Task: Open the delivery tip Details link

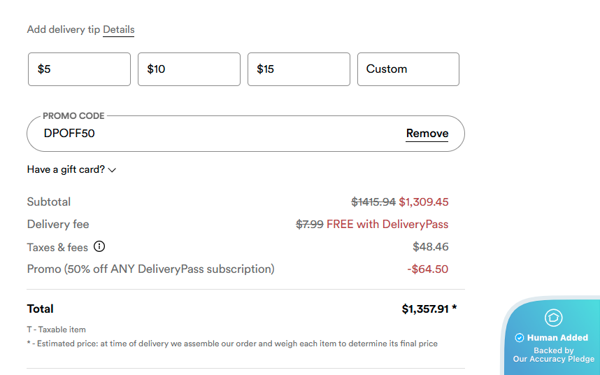Action: click(x=118, y=29)
